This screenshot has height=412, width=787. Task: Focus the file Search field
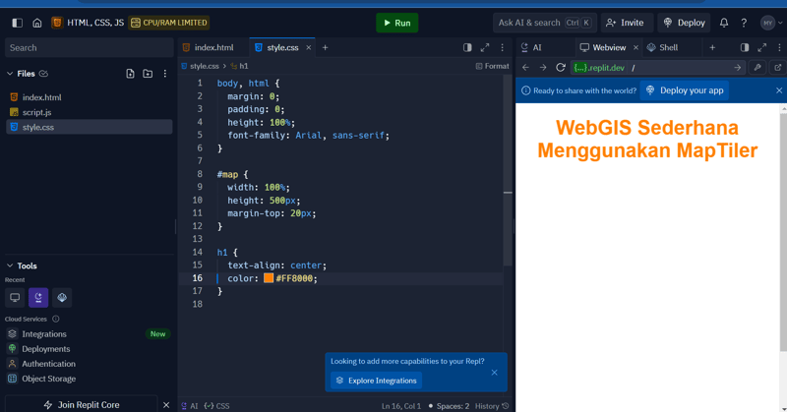(89, 47)
